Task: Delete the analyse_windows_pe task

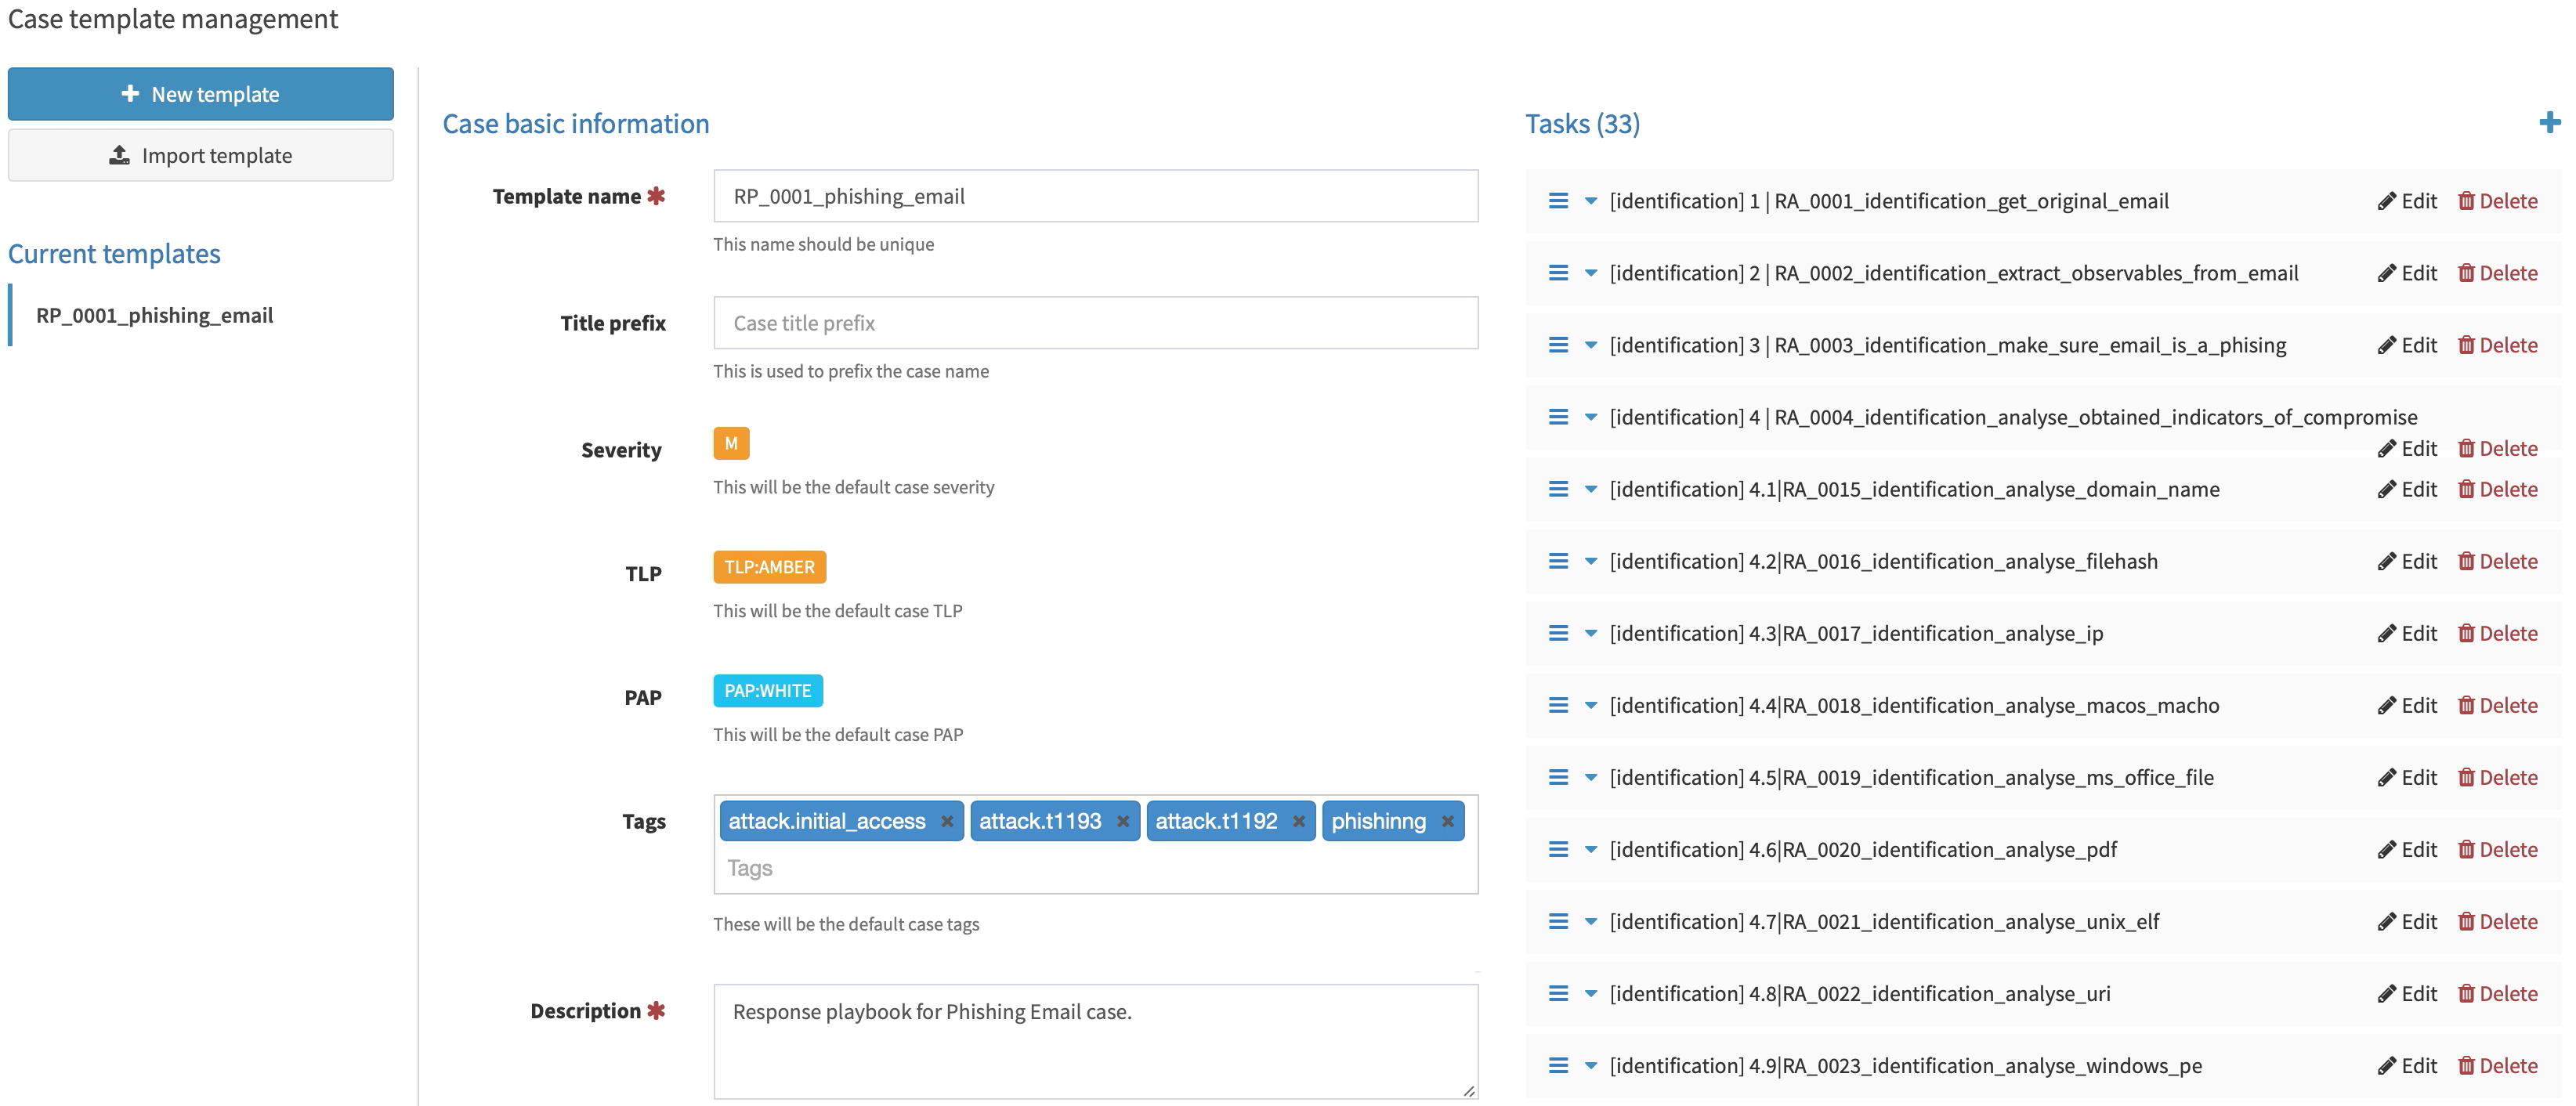Action: (2497, 1065)
